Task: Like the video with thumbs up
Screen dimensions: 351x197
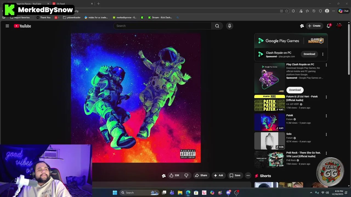Action: point(174,175)
